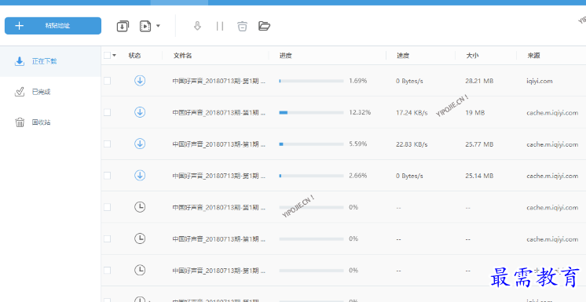586x302 pixels.
Task: Click the 25.14 MB size cell
Action: [479, 176]
